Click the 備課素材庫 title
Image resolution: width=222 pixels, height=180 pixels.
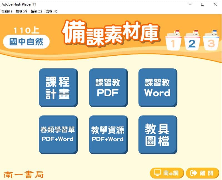tap(111, 34)
